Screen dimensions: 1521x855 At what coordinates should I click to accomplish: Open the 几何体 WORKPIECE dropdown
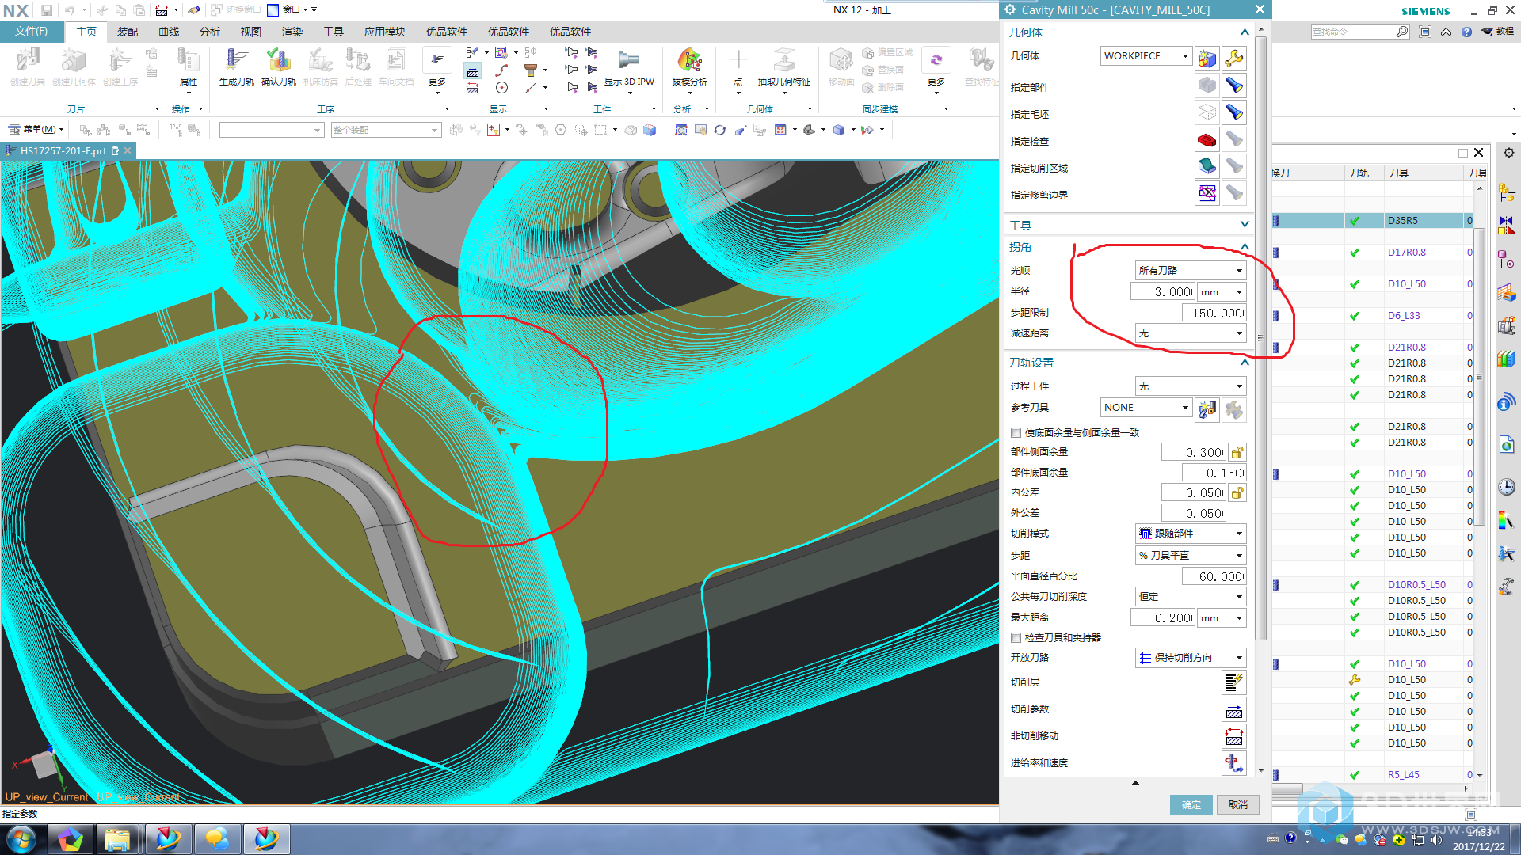pyautogui.click(x=1146, y=55)
